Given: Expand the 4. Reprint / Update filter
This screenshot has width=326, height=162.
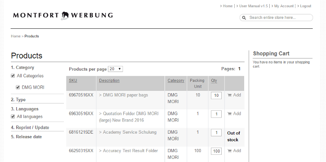Looking at the screenshot, I should coord(30,127).
